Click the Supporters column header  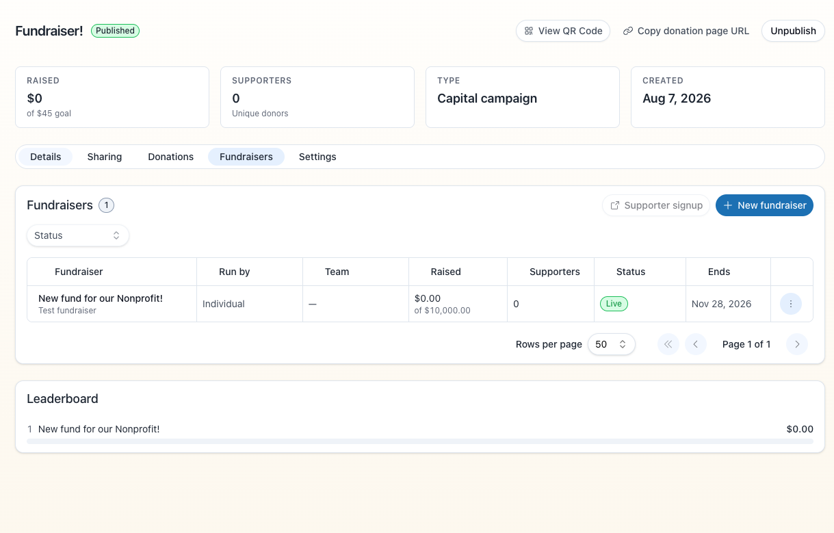point(555,272)
